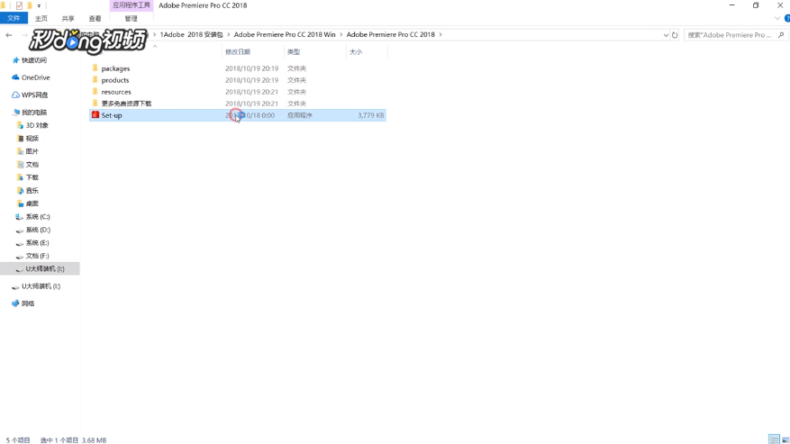Open 文档 folder in sidebar
Image resolution: width=790 pixels, height=444 pixels.
[32, 164]
